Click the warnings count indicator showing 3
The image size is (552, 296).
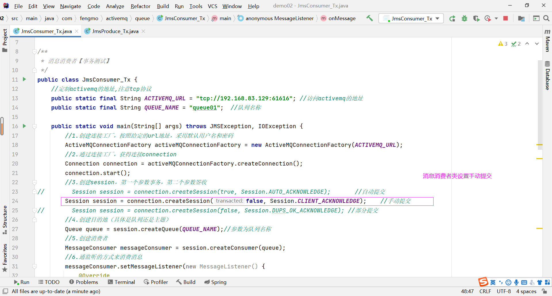(503, 44)
